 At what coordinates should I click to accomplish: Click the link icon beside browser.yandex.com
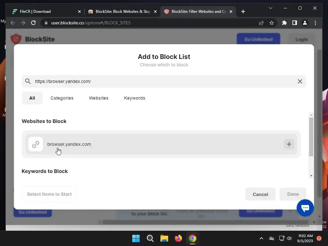[36, 144]
